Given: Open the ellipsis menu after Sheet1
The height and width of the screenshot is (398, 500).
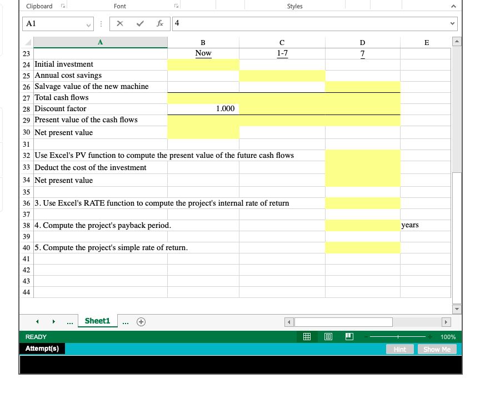Looking at the screenshot, I should 125,321.
